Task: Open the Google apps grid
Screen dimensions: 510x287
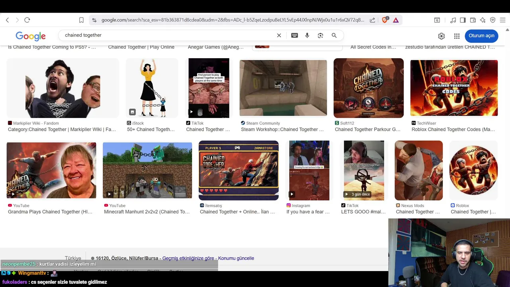Action: click(x=457, y=36)
